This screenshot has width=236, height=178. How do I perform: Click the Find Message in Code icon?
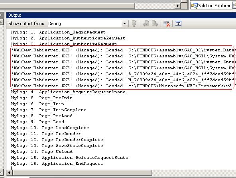click(134, 23)
